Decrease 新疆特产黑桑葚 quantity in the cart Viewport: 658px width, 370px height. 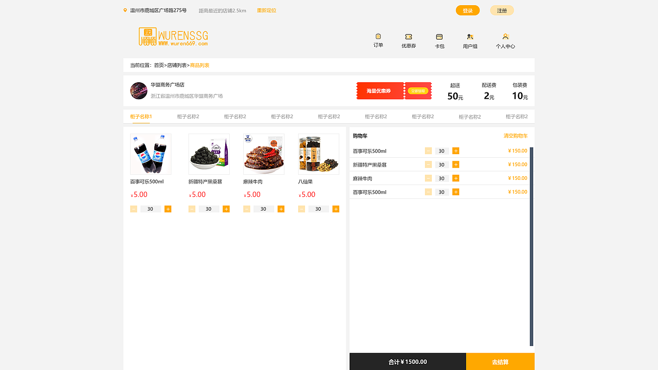click(x=428, y=164)
